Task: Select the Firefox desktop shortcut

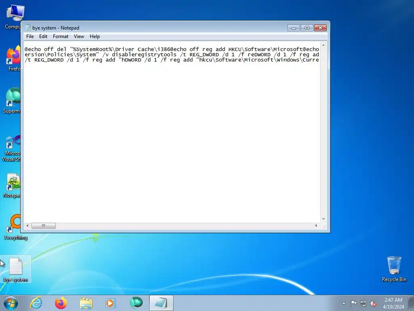Action: [x=13, y=58]
